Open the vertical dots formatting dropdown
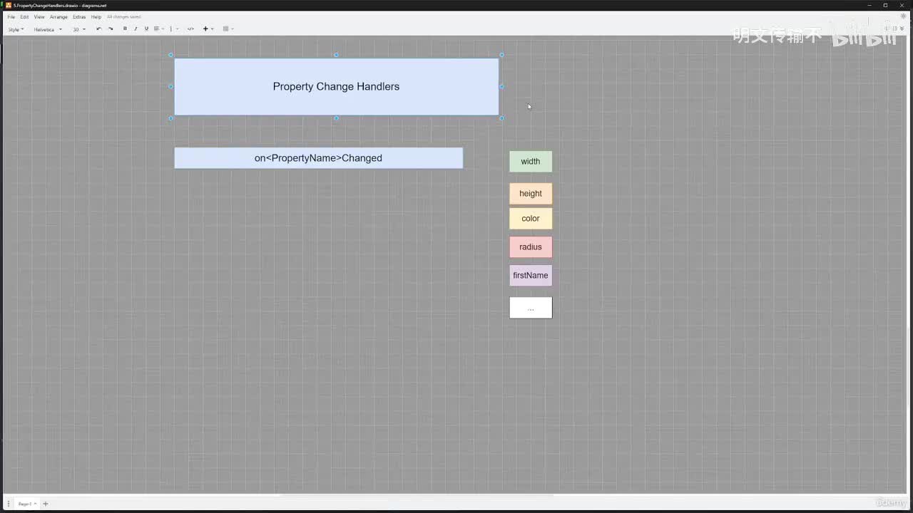Viewport: 913px width, 513px height. [x=173, y=29]
